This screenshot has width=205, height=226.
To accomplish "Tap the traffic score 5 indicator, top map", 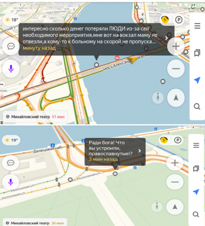I will 165,20.
